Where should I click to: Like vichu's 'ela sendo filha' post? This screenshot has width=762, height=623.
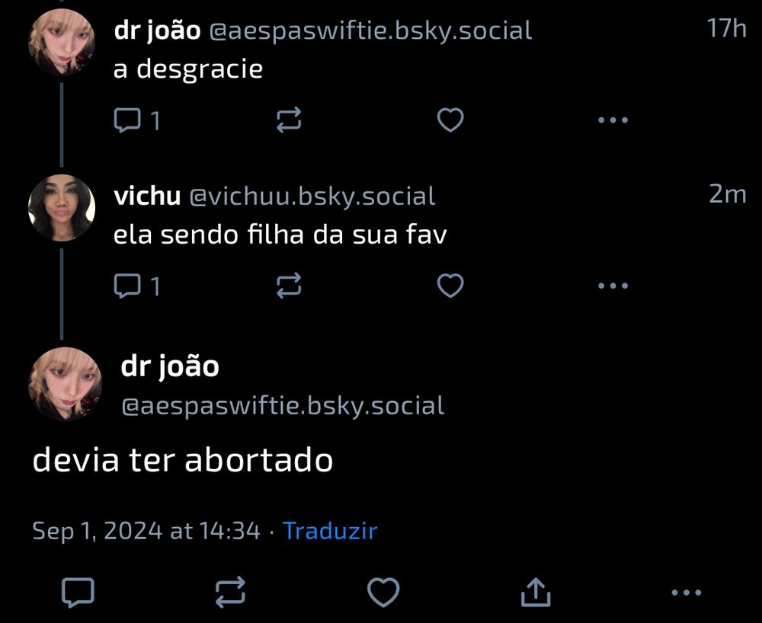pyautogui.click(x=450, y=286)
